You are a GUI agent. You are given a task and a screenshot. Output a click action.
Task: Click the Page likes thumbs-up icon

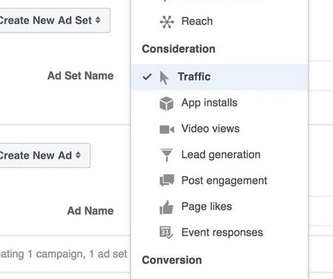(166, 207)
